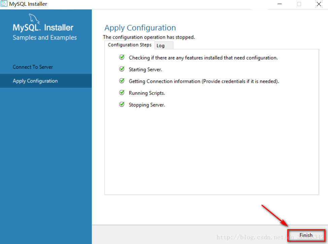Click green check beside Checking features step

tap(122, 57)
